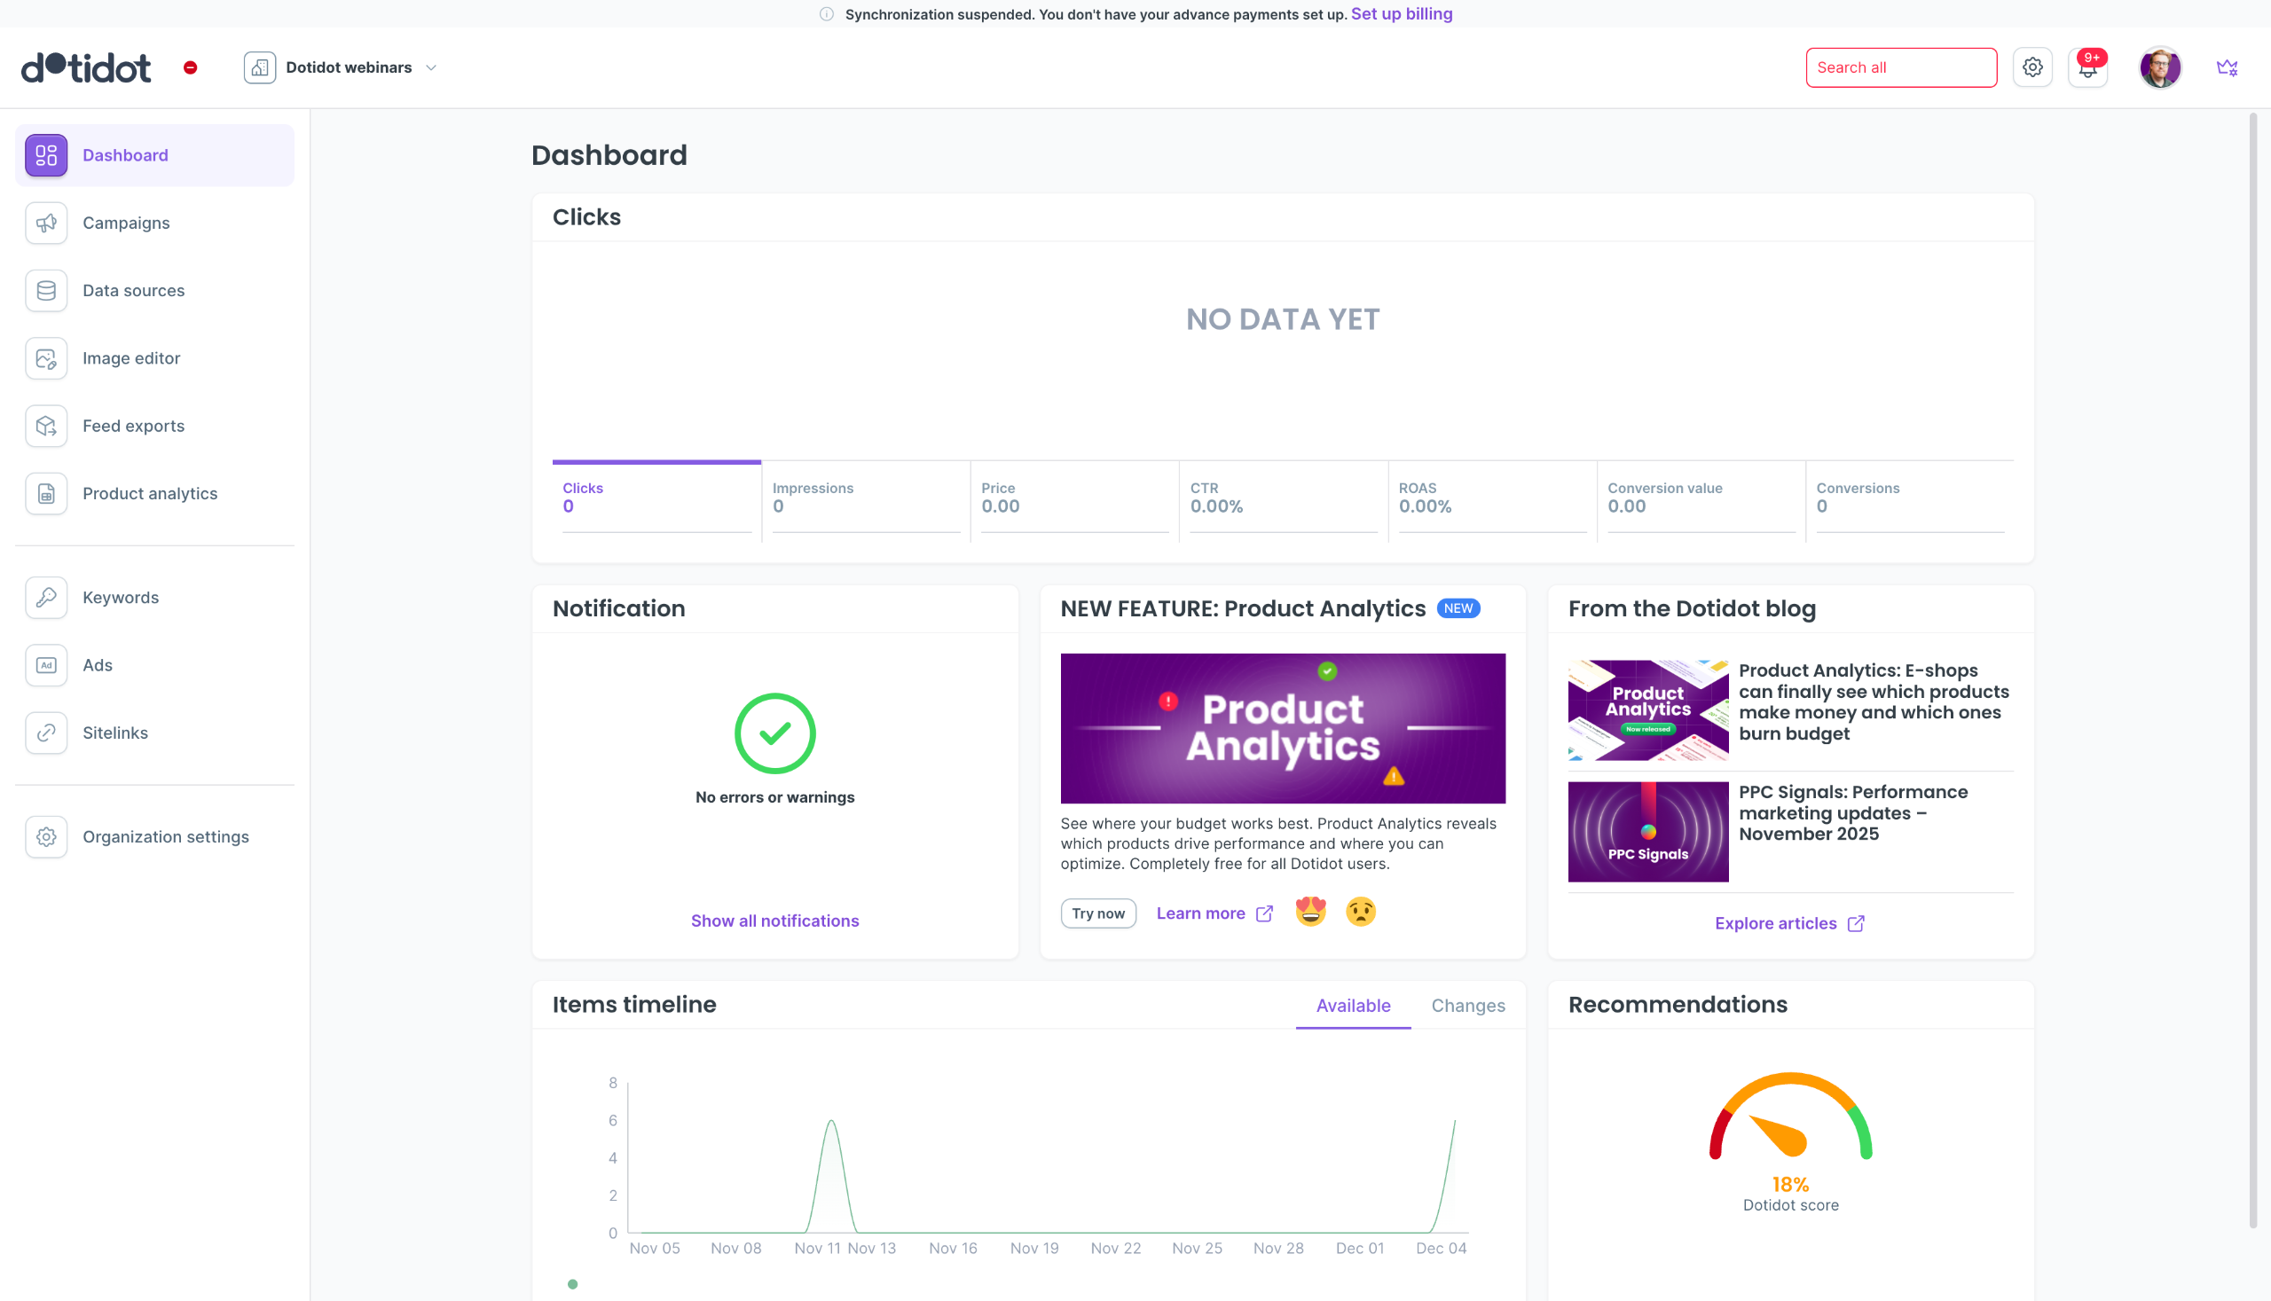Click the Try now button
Screen dimensions: 2271x1301
[x=1097, y=913]
